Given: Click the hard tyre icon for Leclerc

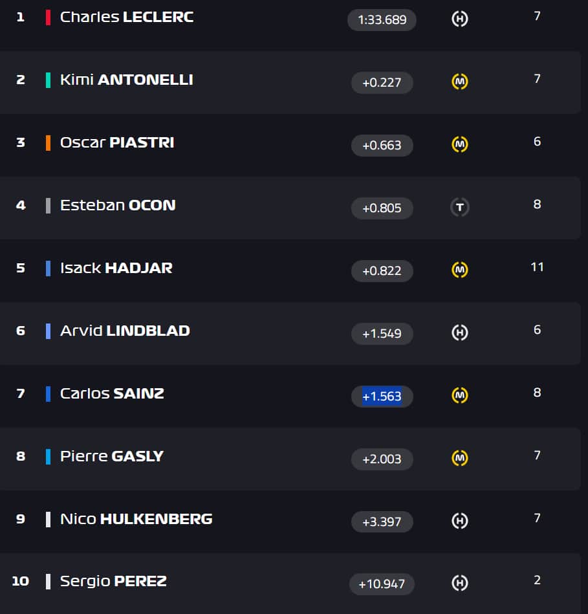Looking at the screenshot, I should [459, 19].
